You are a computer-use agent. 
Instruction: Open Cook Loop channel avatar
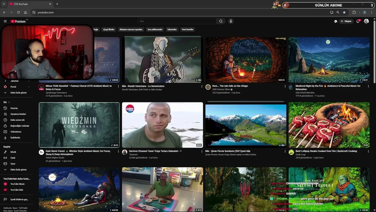(291, 152)
